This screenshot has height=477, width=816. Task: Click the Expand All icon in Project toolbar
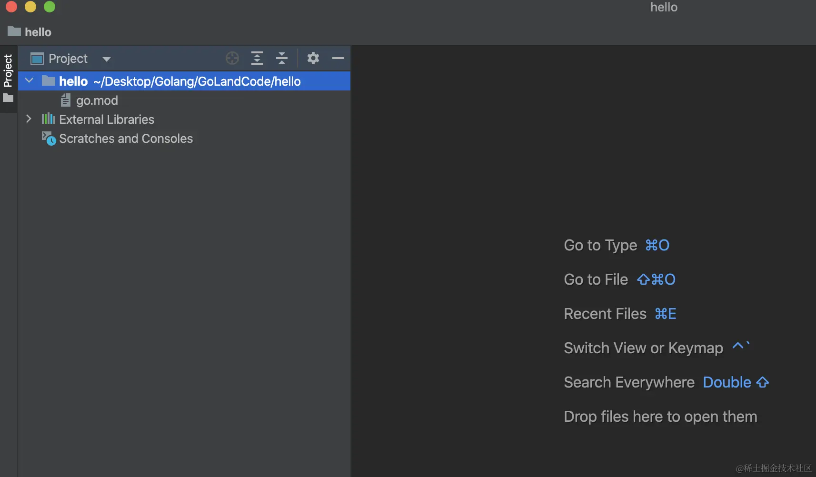pyautogui.click(x=257, y=58)
